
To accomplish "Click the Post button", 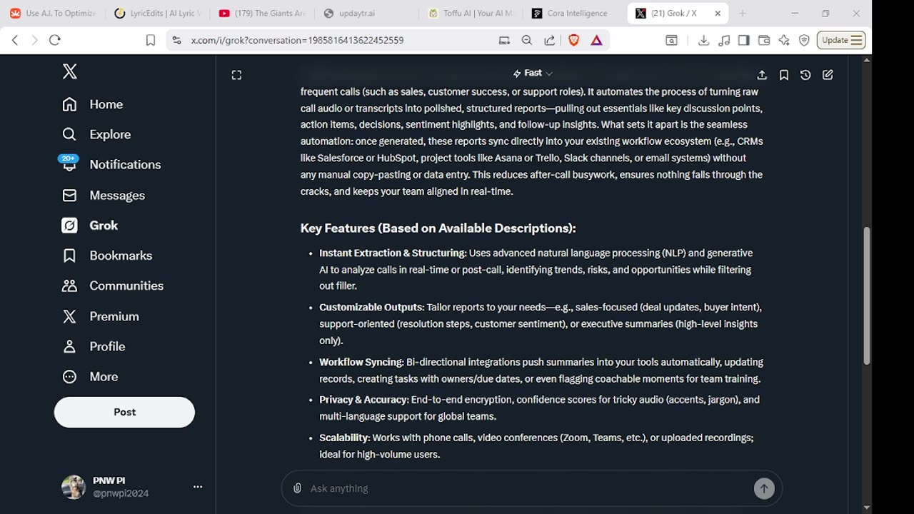I will (x=124, y=412).
